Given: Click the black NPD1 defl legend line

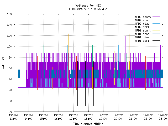Looking at the screenshot, I should tap(156, 41).
